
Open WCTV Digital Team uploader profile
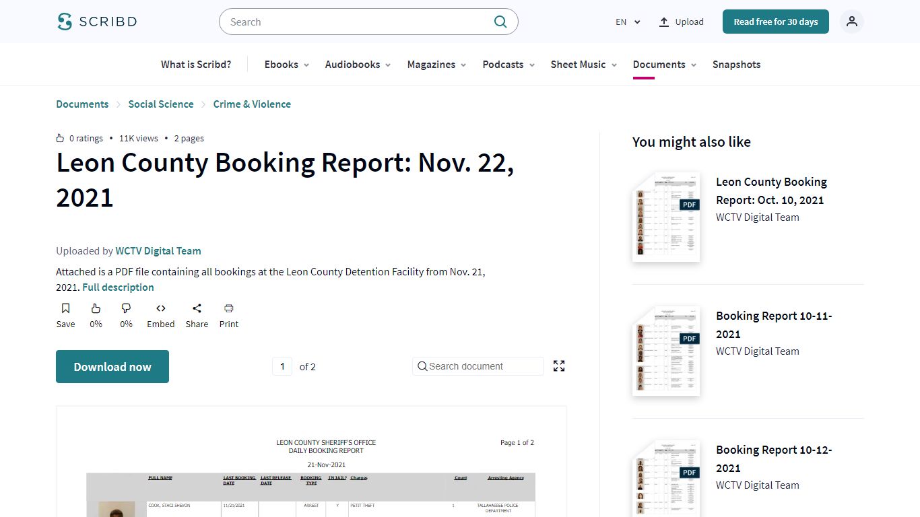(x=158, y=251)
